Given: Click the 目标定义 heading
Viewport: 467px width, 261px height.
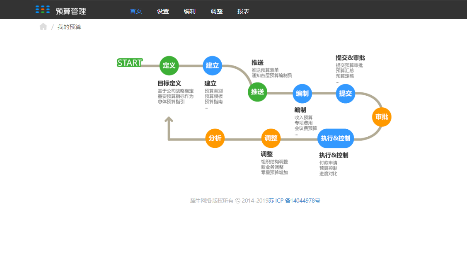Looking at the screenshot, I should (x=169, y=83).
